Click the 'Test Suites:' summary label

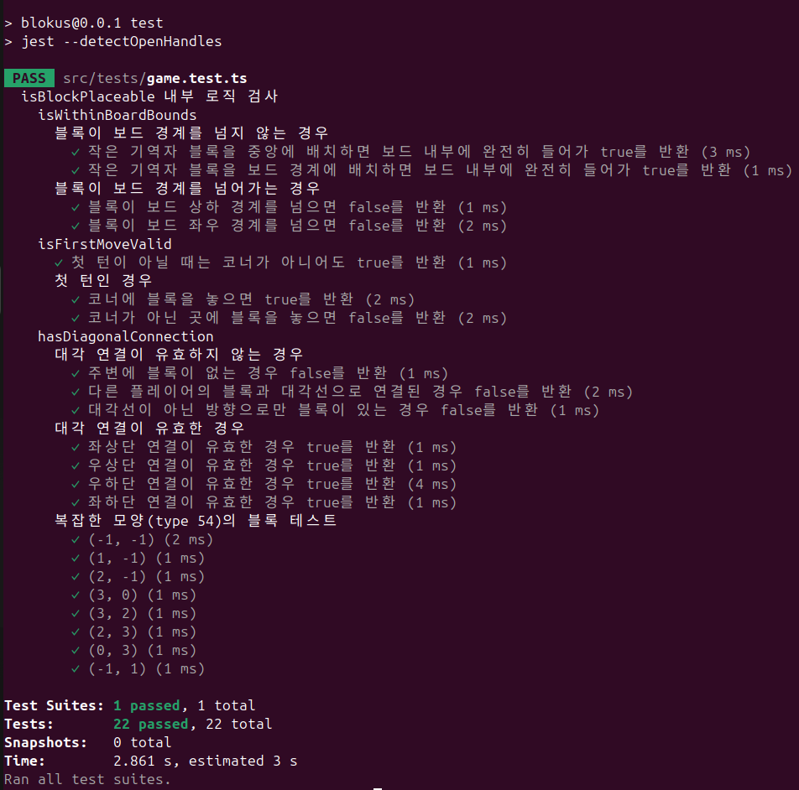point(54,705)
